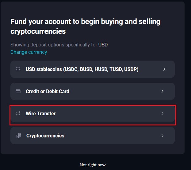The width and height of the screenshot is (191, 170).
Task: Click the Wire Transfer arrows icon
Action: [18, 113]
